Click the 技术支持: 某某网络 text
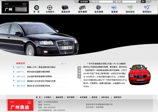158x112 pixels. click(x=95, y=107)
